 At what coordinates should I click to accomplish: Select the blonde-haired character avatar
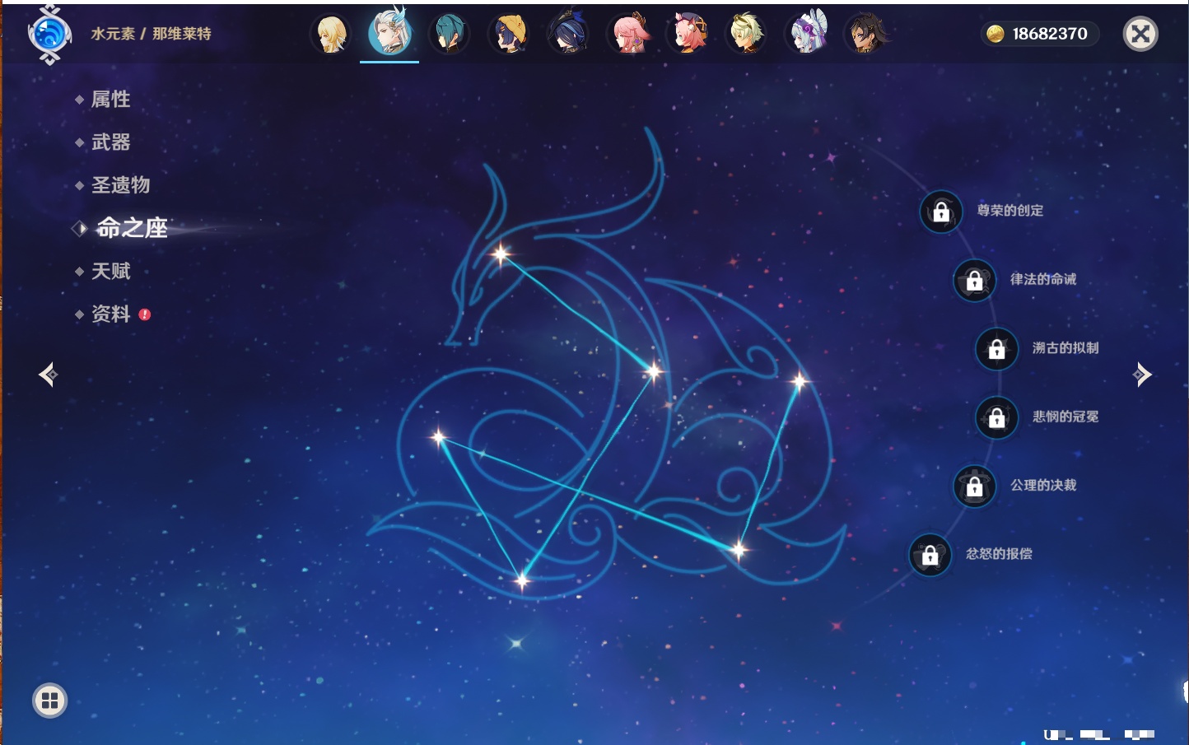(331, 35)
